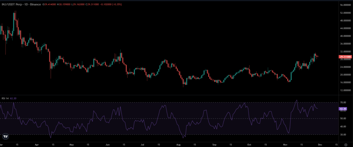Viewport: 353px width, 147px height.
Task: Click RSI axis label 40.00
Action: tap(343, 126)
